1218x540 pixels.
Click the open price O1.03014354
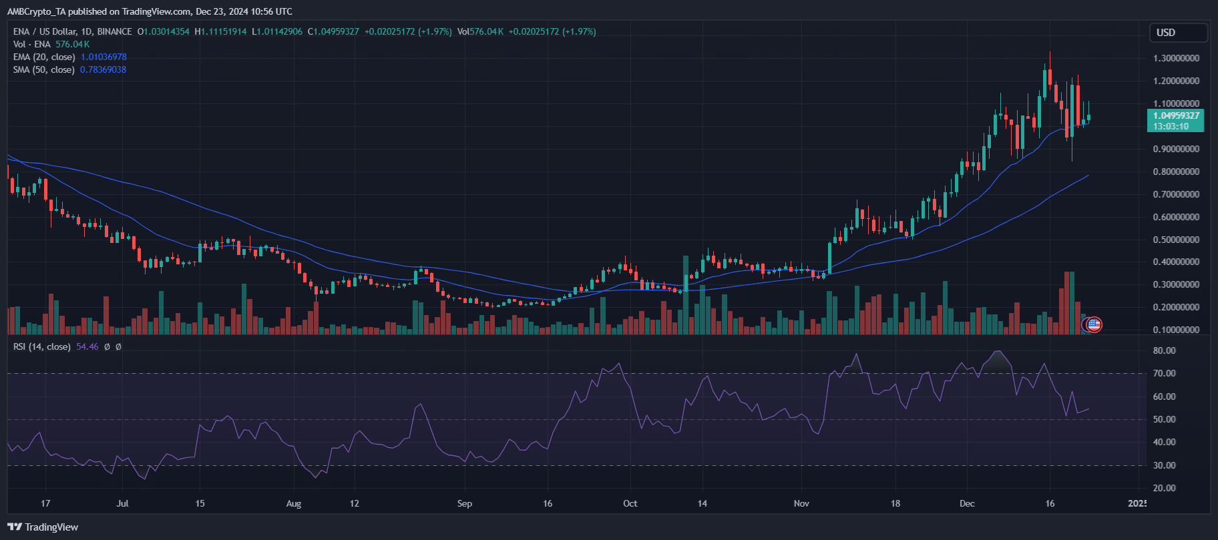click(x=164, y=31)
